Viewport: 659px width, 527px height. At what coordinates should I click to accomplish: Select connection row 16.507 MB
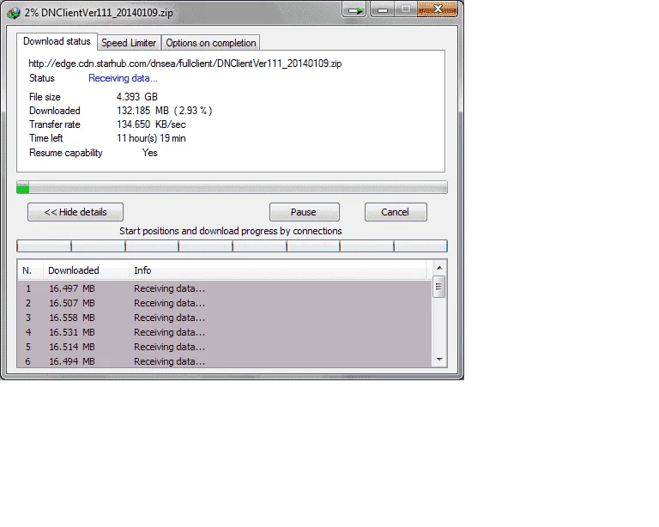coord(225,303)
